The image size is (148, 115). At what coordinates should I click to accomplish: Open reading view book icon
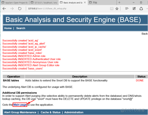point(112,9)
